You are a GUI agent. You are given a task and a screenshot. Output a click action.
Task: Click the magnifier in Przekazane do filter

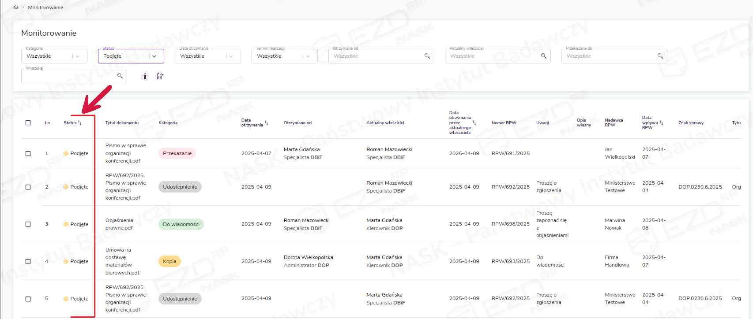tap(660, 56)
